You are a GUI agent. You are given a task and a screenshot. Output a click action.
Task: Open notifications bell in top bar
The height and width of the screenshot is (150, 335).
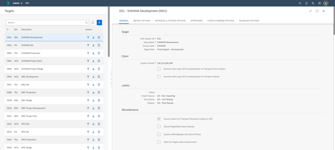click(307, 3)
